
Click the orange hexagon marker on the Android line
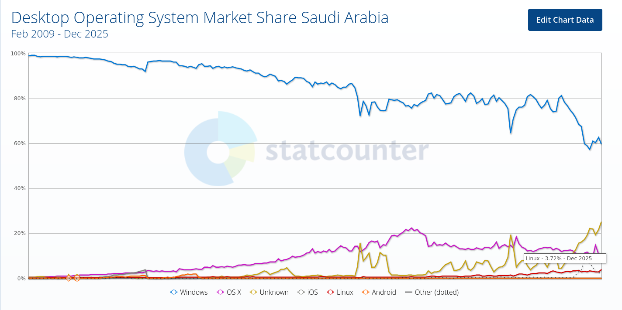click(77, 278)
